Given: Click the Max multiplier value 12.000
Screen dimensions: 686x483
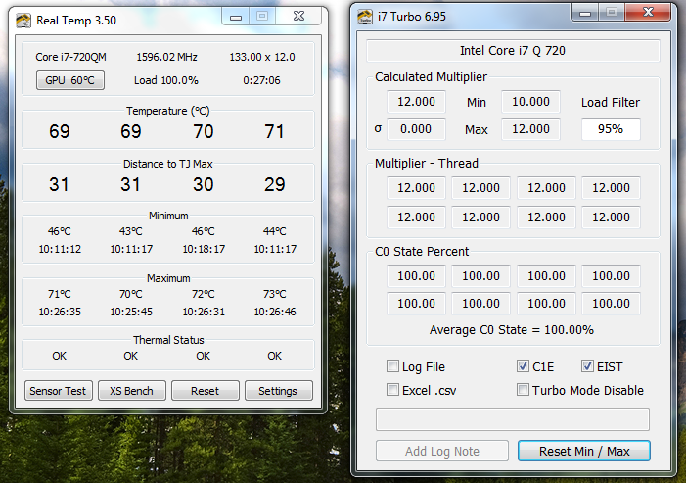Looking at the screenshot, I should [530, 129].
